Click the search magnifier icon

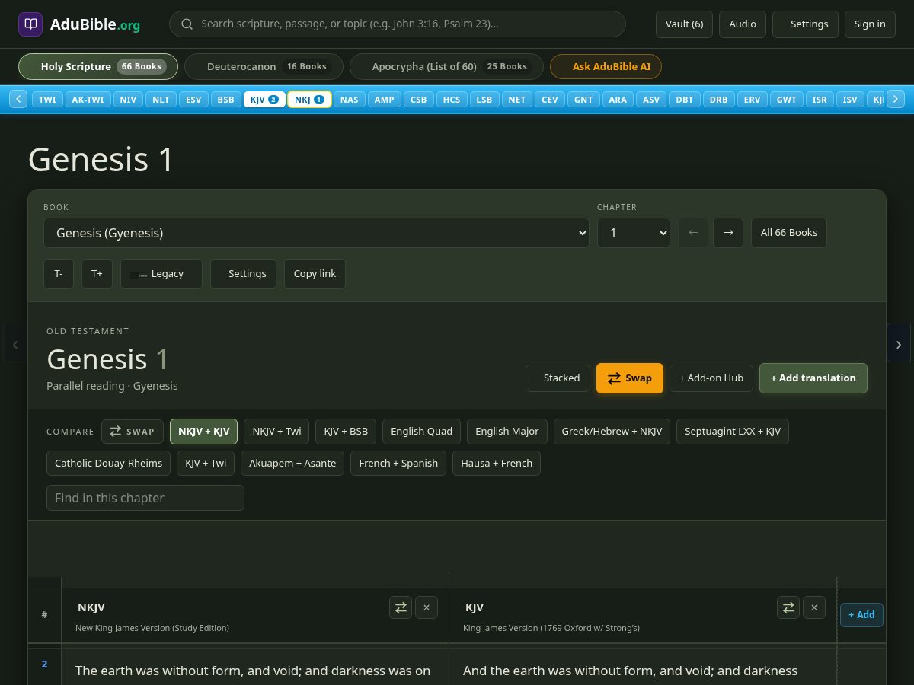click(187, 24)
